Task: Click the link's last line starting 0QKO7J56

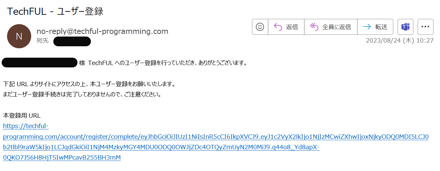Action: point(62,158)
